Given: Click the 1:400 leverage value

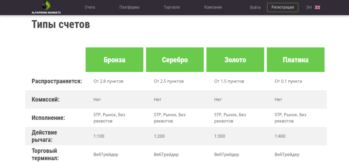Looking at the screenshot, I should 280,136.
